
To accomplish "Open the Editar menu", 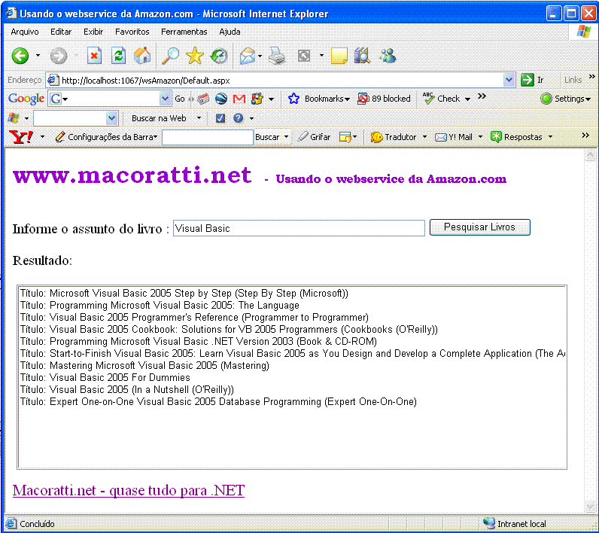I will [x=61, y=32].
